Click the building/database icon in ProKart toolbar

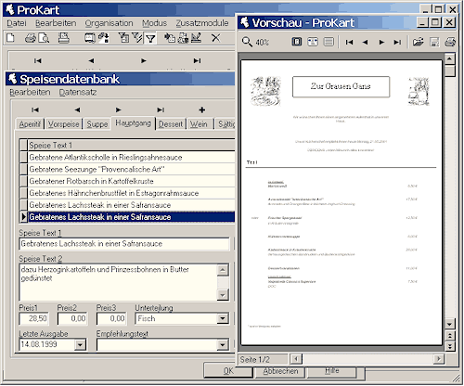183,38
